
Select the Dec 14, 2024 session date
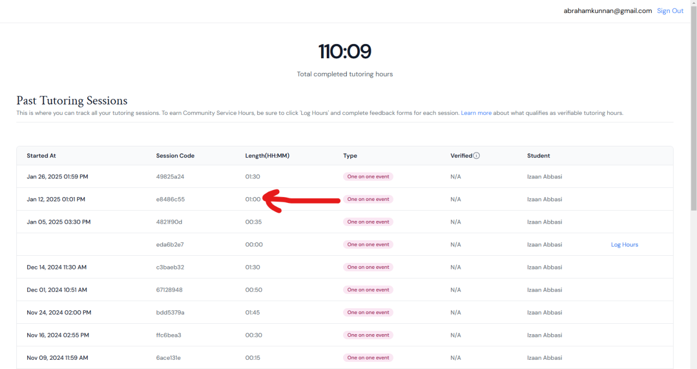[57, 267]
